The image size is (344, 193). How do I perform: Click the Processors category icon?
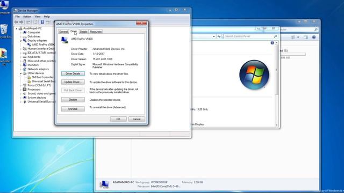pyautogui.click(x=25, y=90)
